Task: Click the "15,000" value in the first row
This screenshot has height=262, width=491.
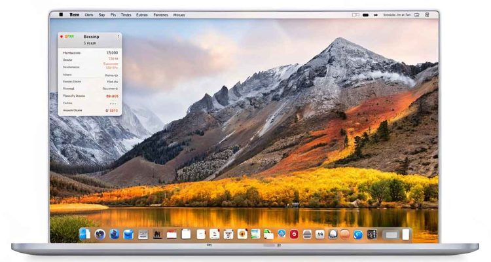Action: pos(112,52)
